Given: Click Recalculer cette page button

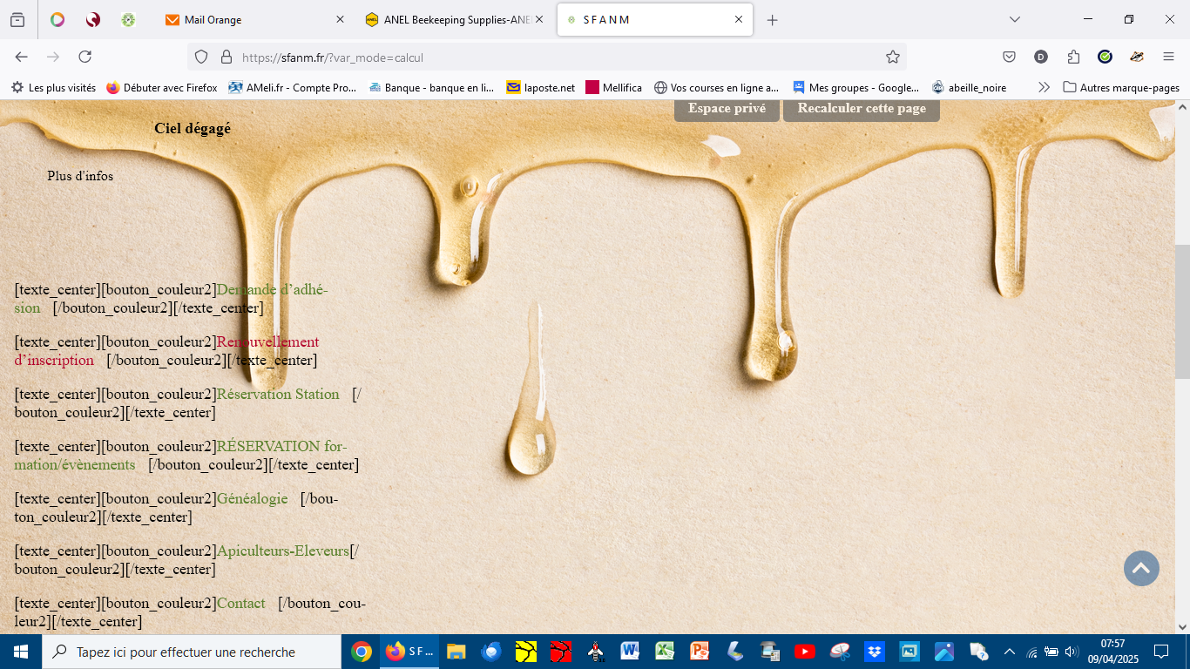Looking at the screenshot, I should [x=862, y=110].
